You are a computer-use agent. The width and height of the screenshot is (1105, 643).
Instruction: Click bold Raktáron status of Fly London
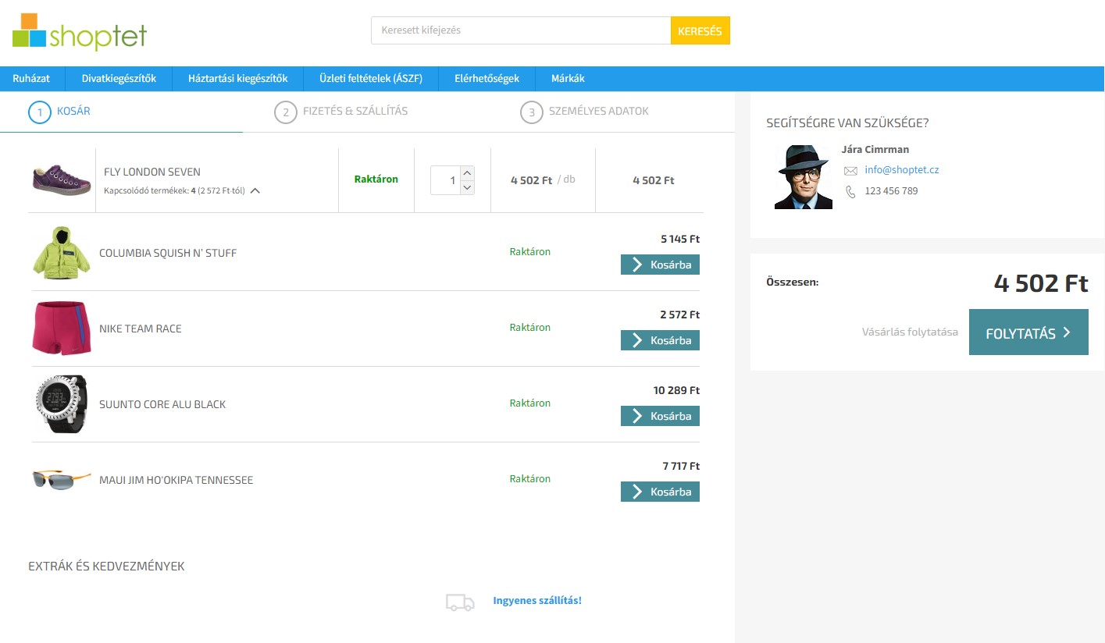click(376, 179)
